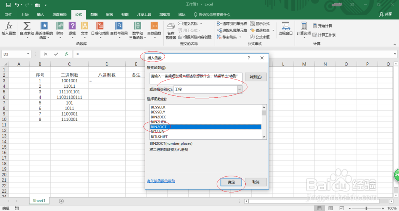Click Calculate Sheet (计算工作表)

(x=324, y=35)
